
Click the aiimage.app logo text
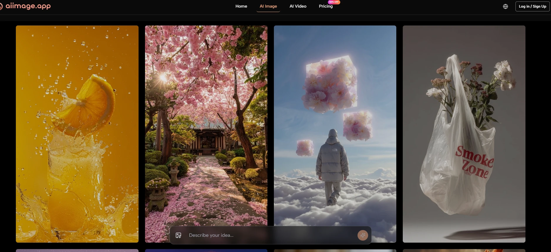(x=28, y=6)
